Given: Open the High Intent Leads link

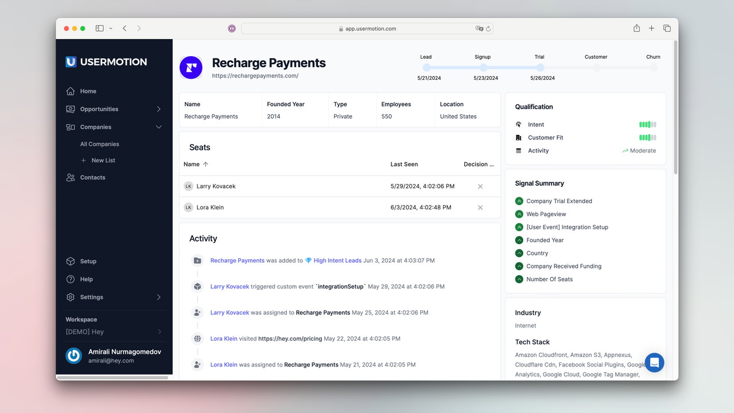Looking at the screenshot, I should coord(337,260).
